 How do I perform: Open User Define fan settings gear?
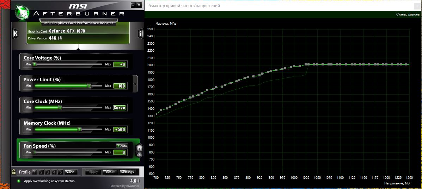pyautogui.click(x=139, y=151)
